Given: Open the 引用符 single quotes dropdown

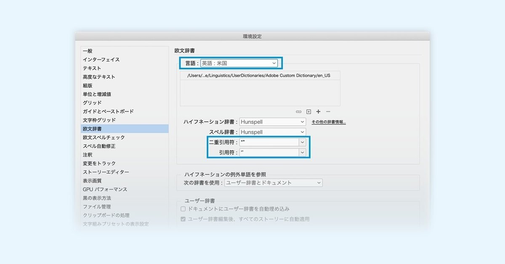Looking at the screenshot, I should tap(272, 152).
